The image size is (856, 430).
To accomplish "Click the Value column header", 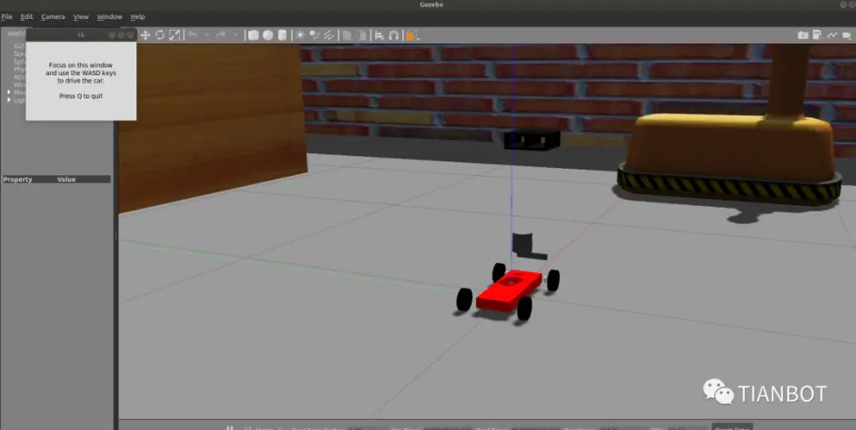I will [x=66, y=180].
